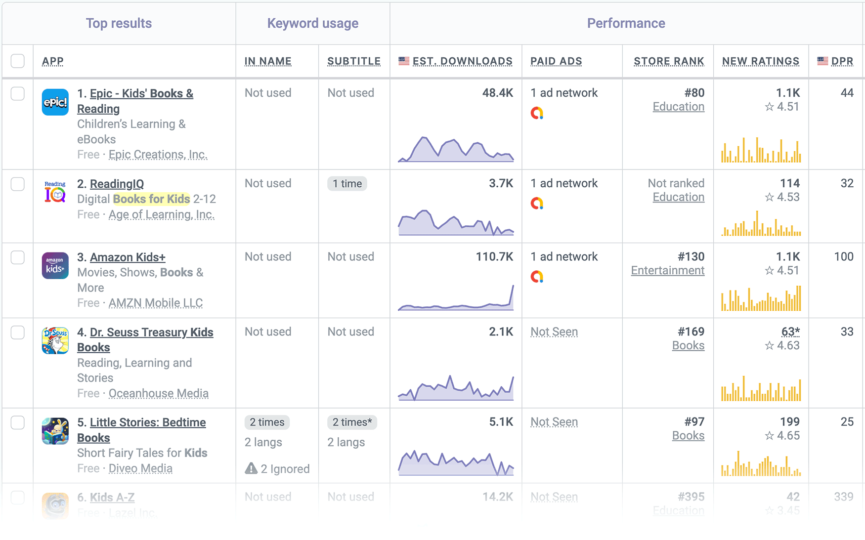Screen dimensions: 865x540
Task: Open the Amazon Kids+ app link
Action: click(128, 257)
